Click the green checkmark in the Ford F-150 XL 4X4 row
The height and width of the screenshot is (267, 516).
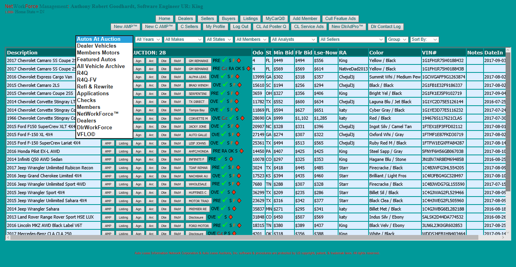pos(224,134)
